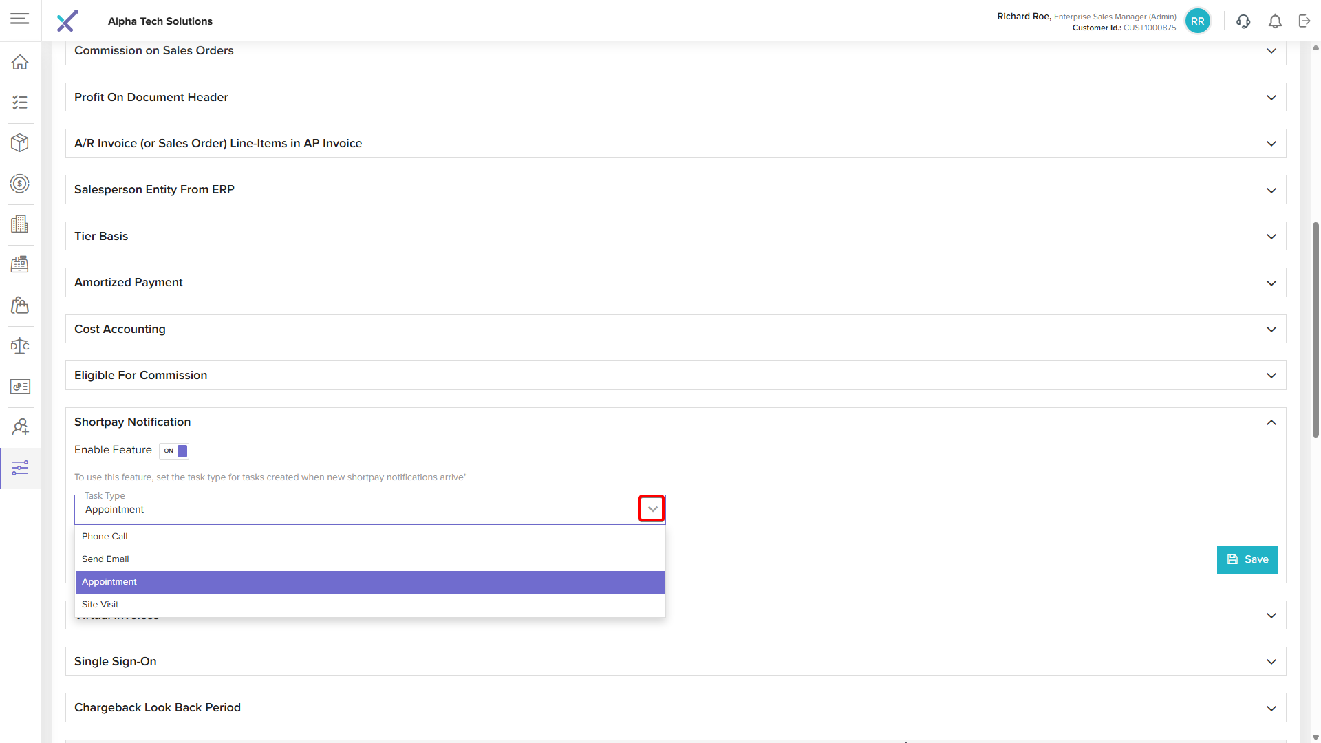This screenshot has height=743, width=1321.
Task: Expand the Single Sign-On section
Action: tap(1271, 662)
